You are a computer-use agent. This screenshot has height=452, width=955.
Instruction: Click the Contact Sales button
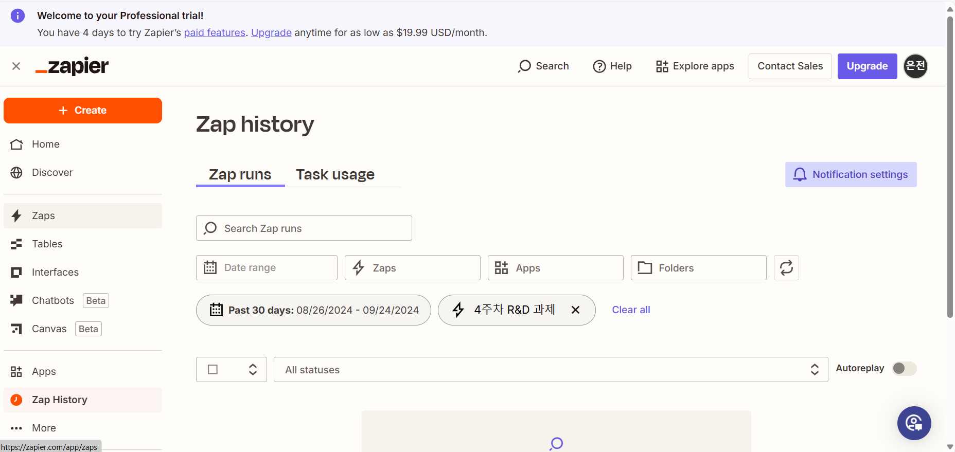790,66
